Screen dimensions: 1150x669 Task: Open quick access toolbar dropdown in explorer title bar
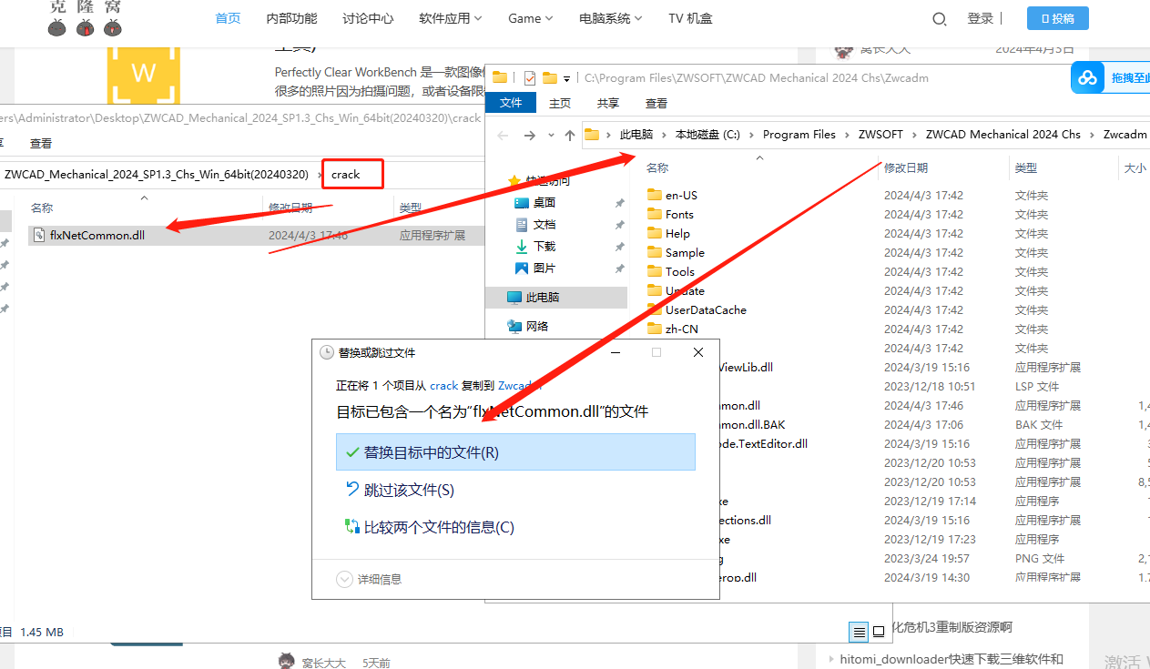click(567, 78)
